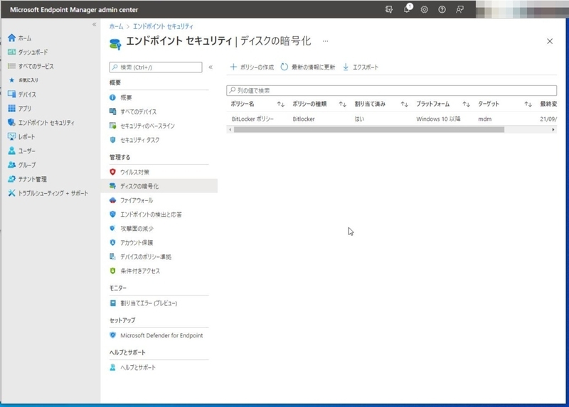Open すべてのデバイス menu item
Image resolution: width=569 pixels, height=407 pixels.
point(138,112)
